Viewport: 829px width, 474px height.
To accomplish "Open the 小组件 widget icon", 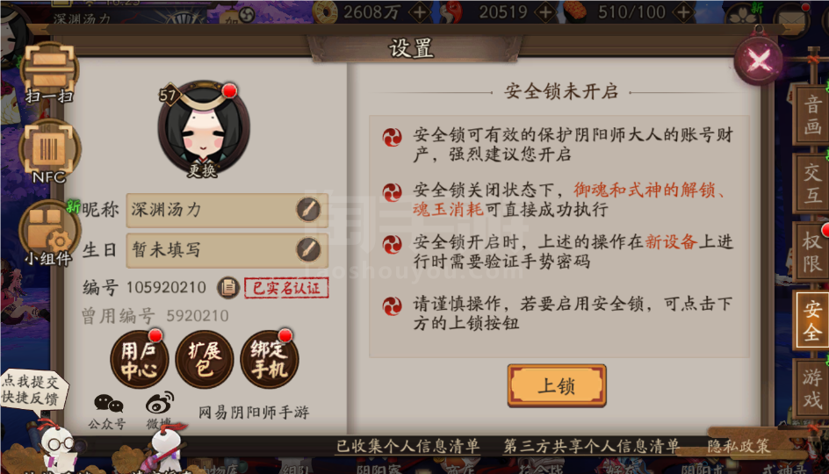I will pos(48,233).
